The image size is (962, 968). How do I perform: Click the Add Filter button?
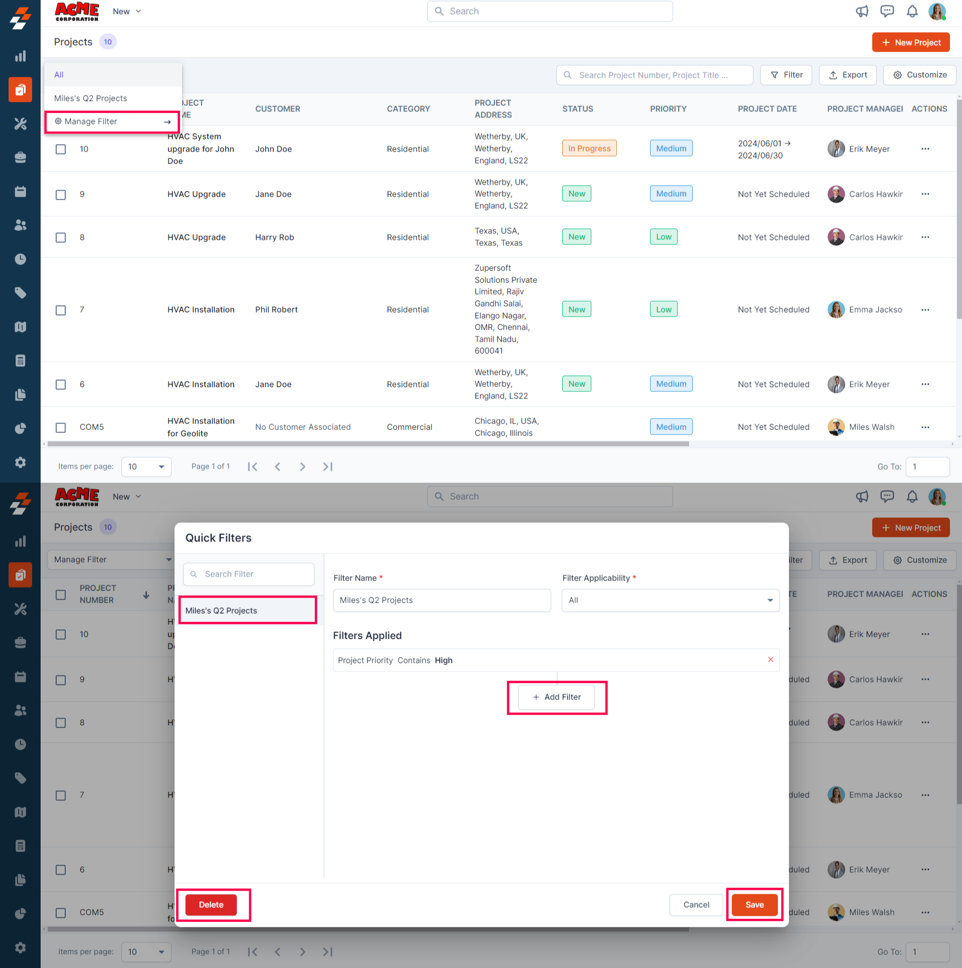coord(556,697)
